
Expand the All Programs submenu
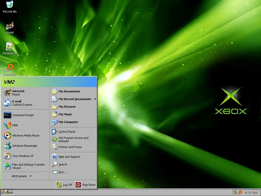click(x=21, y=176)
